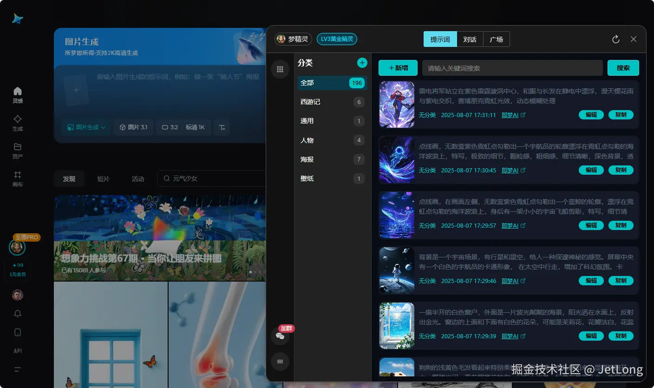This screenshot has height=388, width=654.
Task: Switch to the 广场 tab
Action: [496, 39]
